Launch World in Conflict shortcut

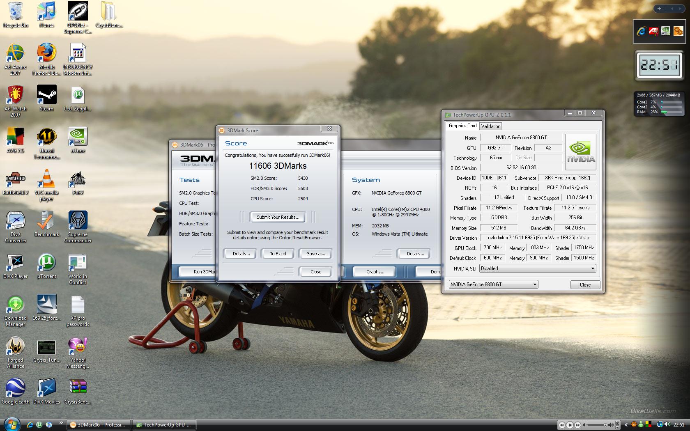pos(78,268)
